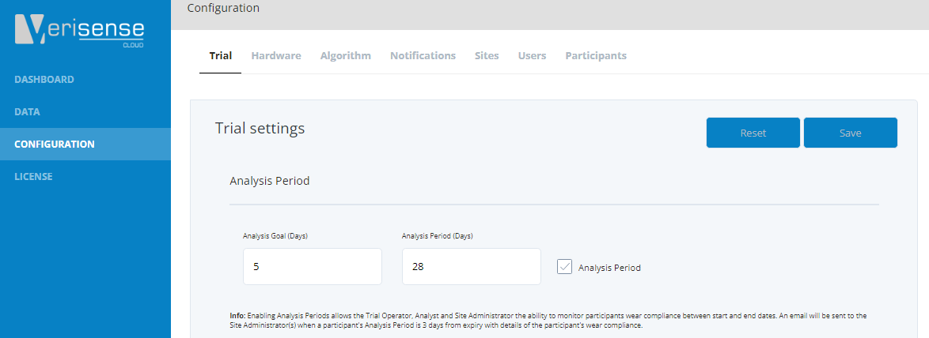Open the Participants tab

pos(596,55)
